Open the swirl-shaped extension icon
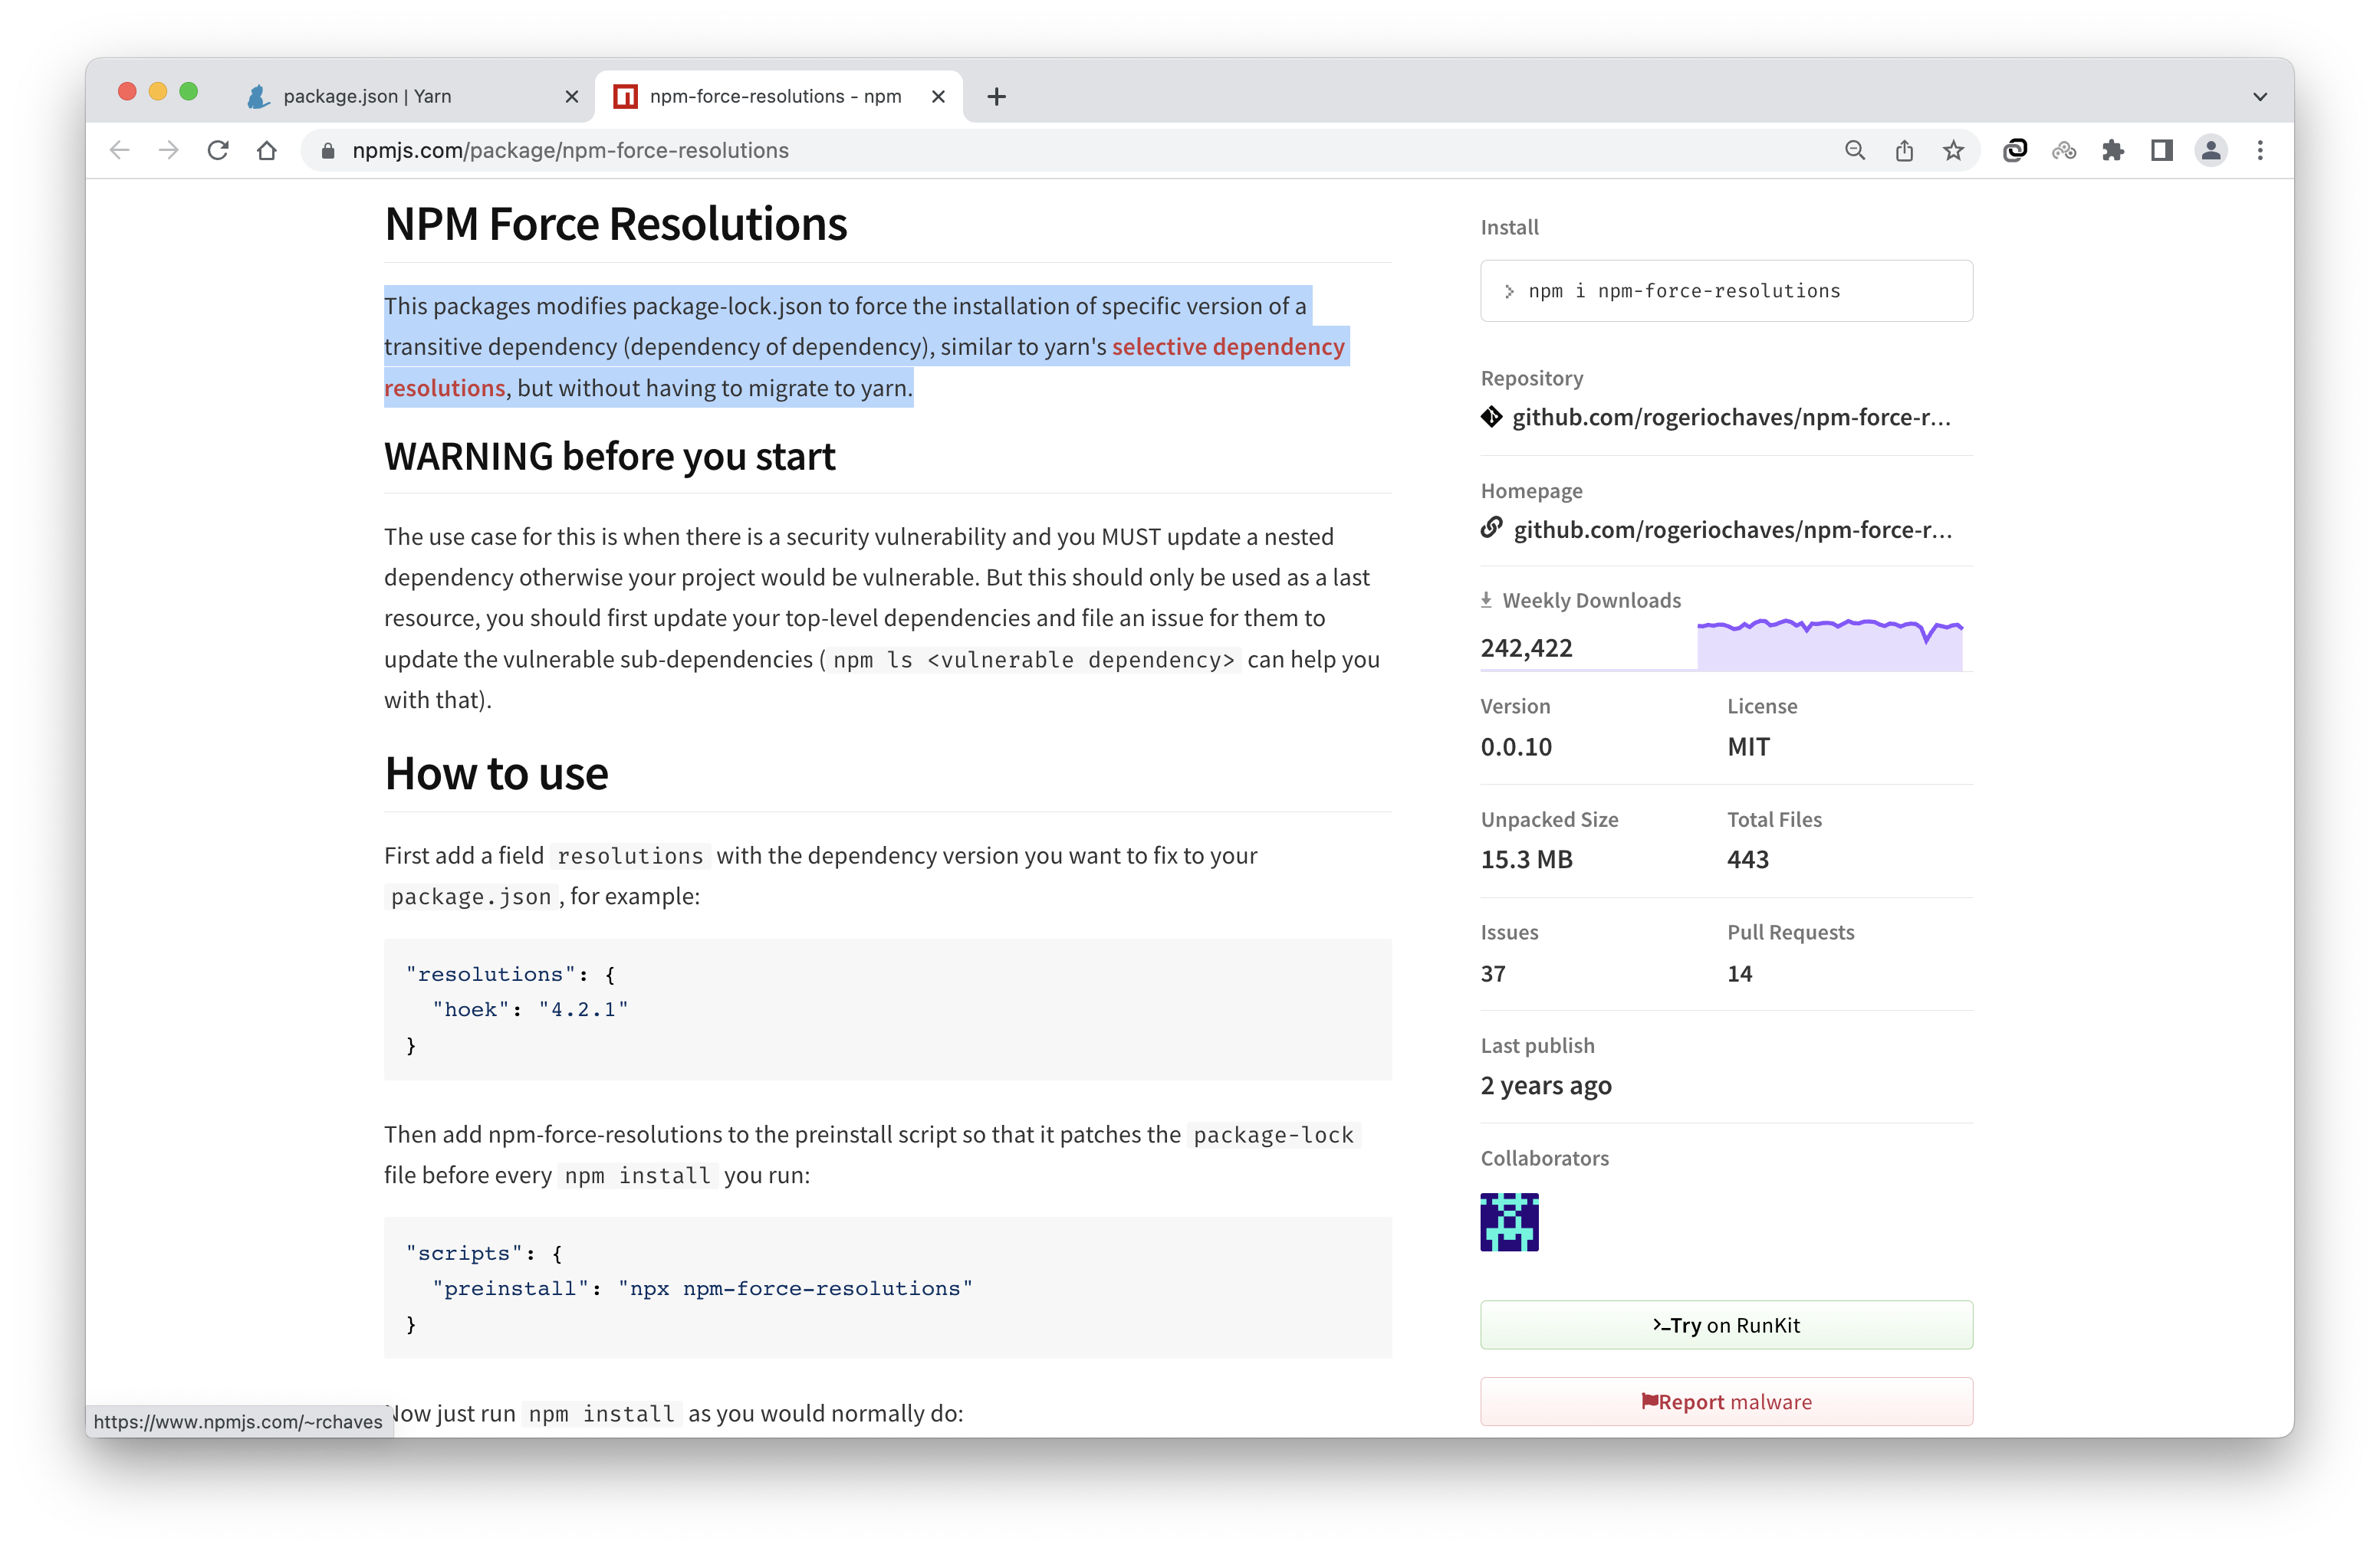Screen dimensions: 2380x1551 [2015, 151]
